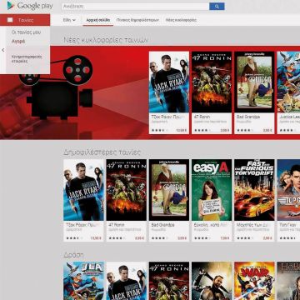The height and width of the screenshot is (300, 300).
Task: Open the Νέες κυκλοφορίες ταινιών section heading
Action: click(x=106, y=40)
